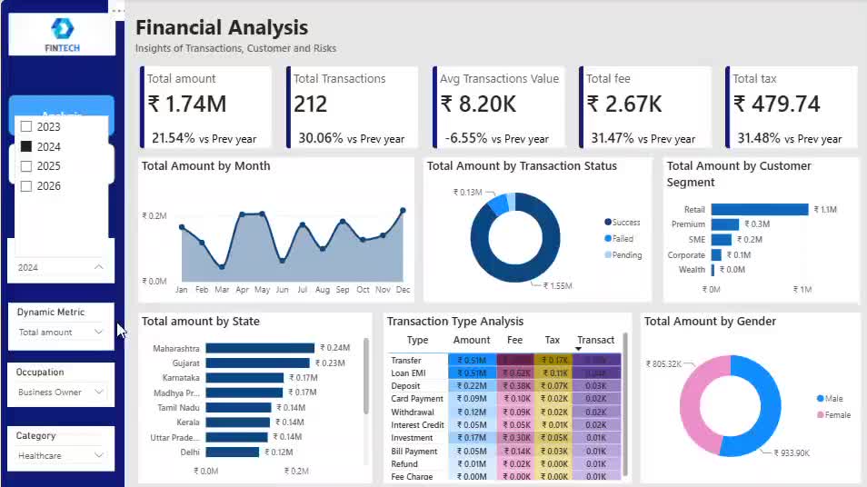The height and width of the screenshot is (487, 867).
Task: Open the Occupation Business Owner dropdown
Action: coord(60,392)
